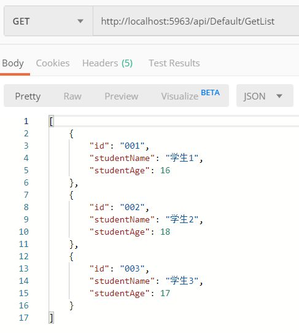Click the "studentAge" key on line 10
Viewport: 299px width, 333px height.
[x=120, y=232]
